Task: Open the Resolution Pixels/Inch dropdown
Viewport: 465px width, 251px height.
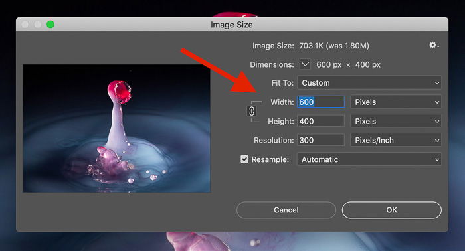Action: pos(396,141)
